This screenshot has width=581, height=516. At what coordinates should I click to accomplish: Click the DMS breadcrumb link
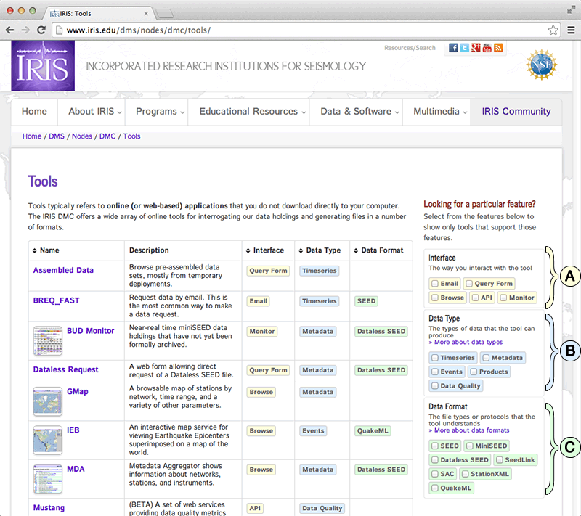57,136
